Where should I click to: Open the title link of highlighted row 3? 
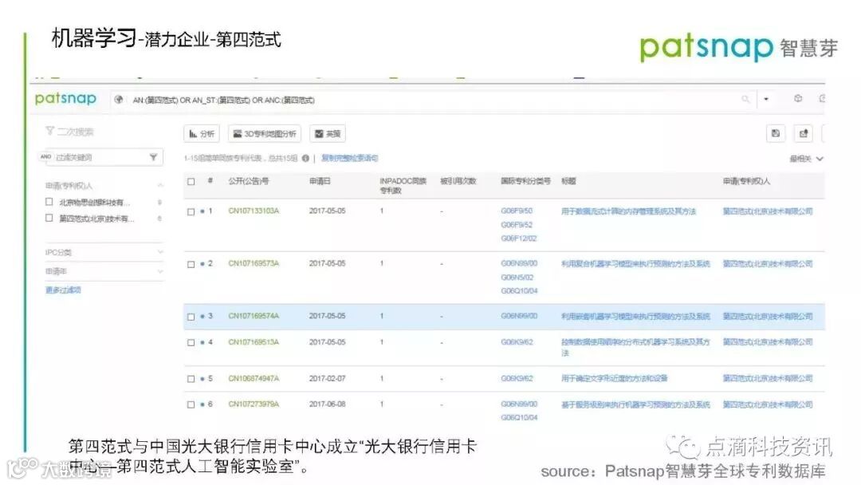point(635,317)
